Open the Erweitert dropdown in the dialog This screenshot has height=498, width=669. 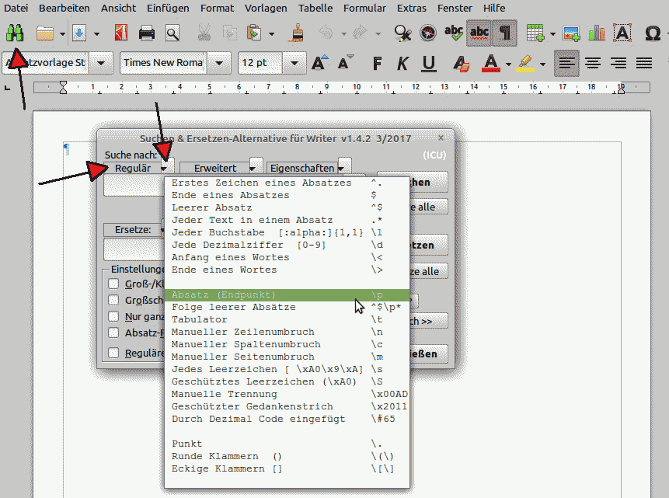pos(256,166)
